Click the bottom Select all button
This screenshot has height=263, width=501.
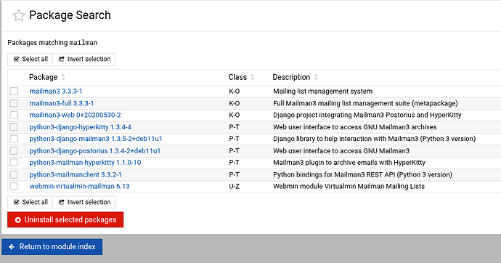(30, 202)
